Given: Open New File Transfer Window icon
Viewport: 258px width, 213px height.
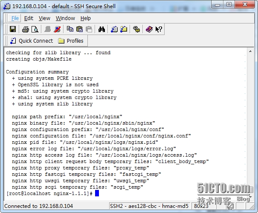Looking at the screenshot, I should coord(124,29).
